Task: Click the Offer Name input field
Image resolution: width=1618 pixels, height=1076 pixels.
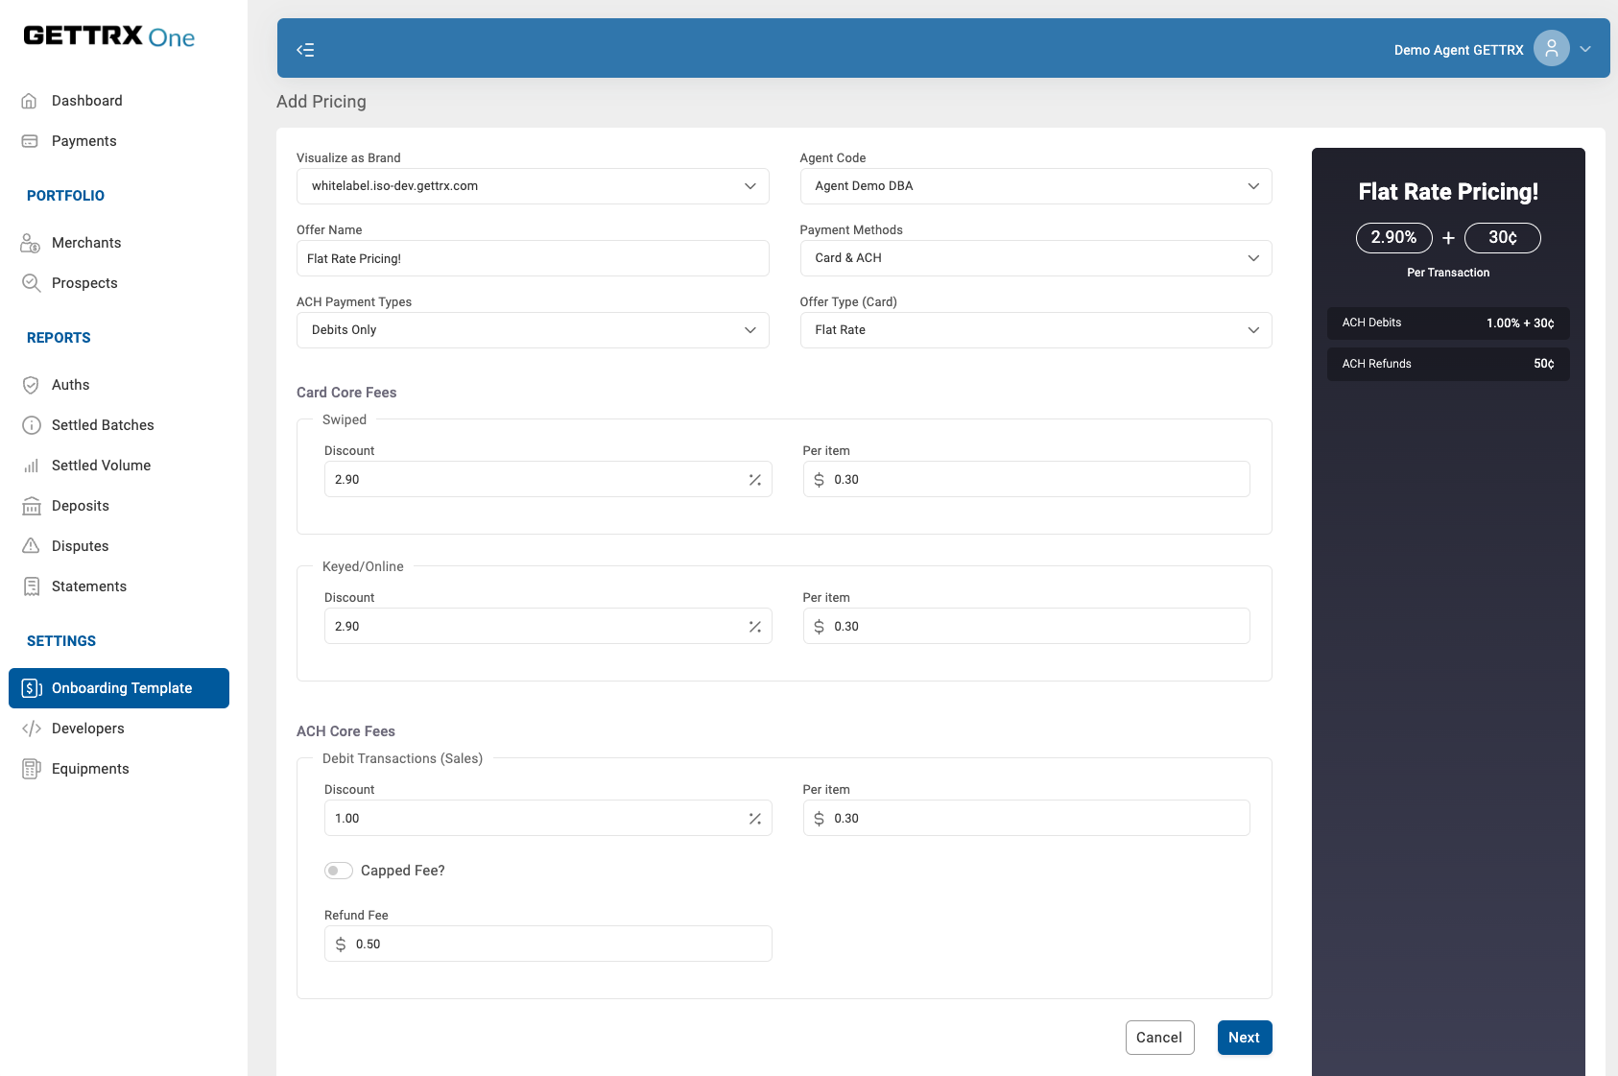Action: pyautogui.click(x=533, y=258)
